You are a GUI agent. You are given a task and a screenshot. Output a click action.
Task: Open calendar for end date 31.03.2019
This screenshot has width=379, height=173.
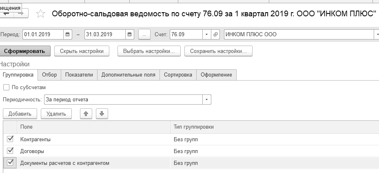tap(129, 35)
